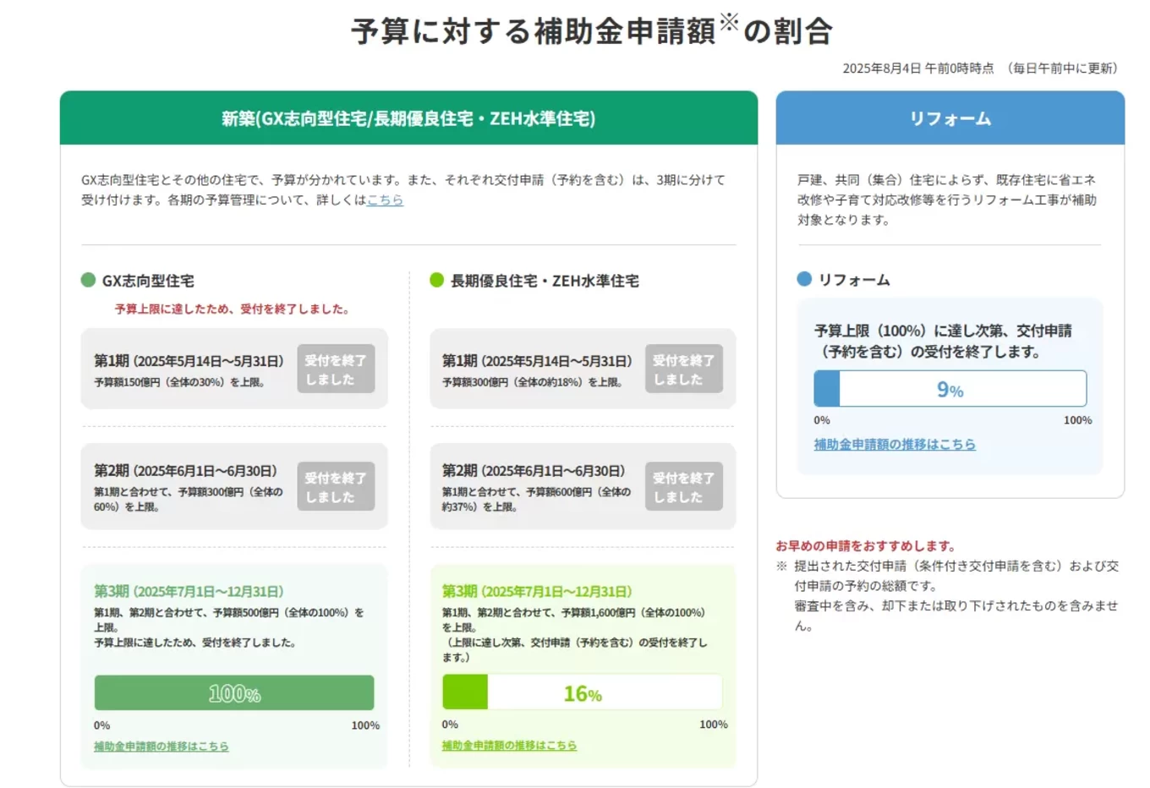Viewport: 1150px width, 788px height.
Task: Open 長期優良住宅 補助金申請額の推移はこちら link
Action: [x=509, y=746]
